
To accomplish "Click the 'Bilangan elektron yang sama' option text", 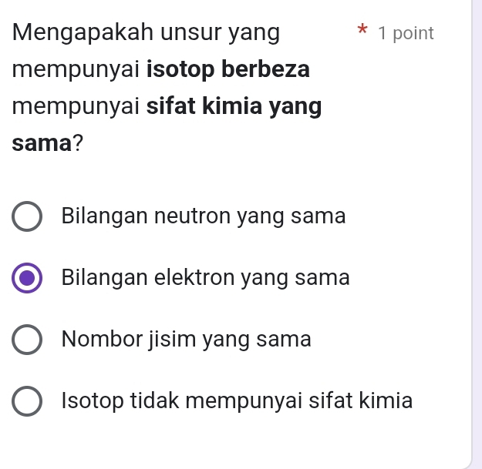I will coord(206,278).
